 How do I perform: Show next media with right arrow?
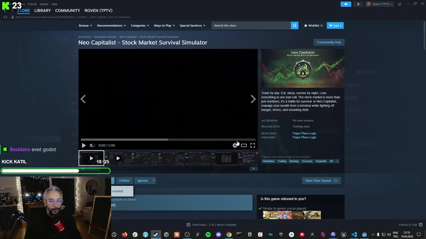[253, 99]
